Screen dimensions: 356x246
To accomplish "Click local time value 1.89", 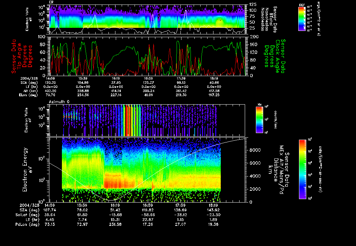I will pos(213,220).
